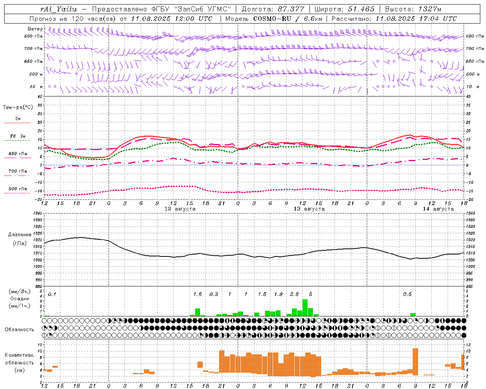Click the 0.1 precipitation total value

coord(52,294)
